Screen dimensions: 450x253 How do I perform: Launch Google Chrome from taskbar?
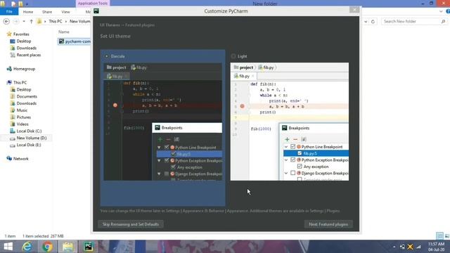coord(47,247)
